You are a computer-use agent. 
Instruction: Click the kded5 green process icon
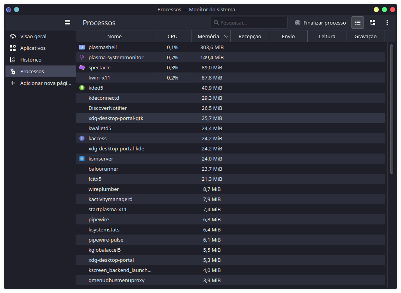(82, 88)
